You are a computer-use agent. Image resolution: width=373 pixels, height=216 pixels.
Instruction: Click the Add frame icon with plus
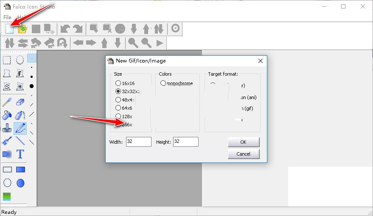94,28
